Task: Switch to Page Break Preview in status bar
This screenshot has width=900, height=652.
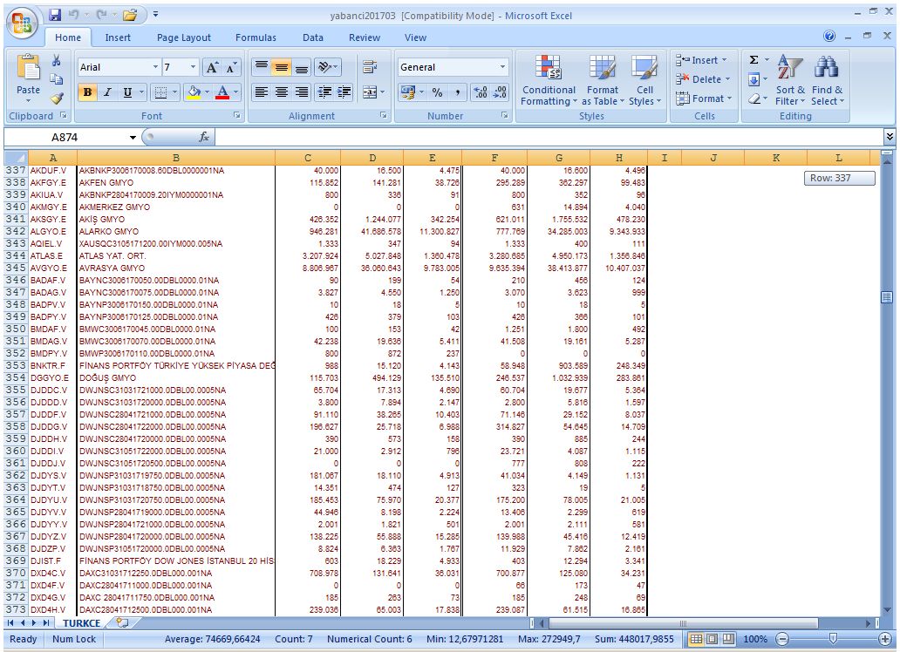Action: [x=728, y=639]
